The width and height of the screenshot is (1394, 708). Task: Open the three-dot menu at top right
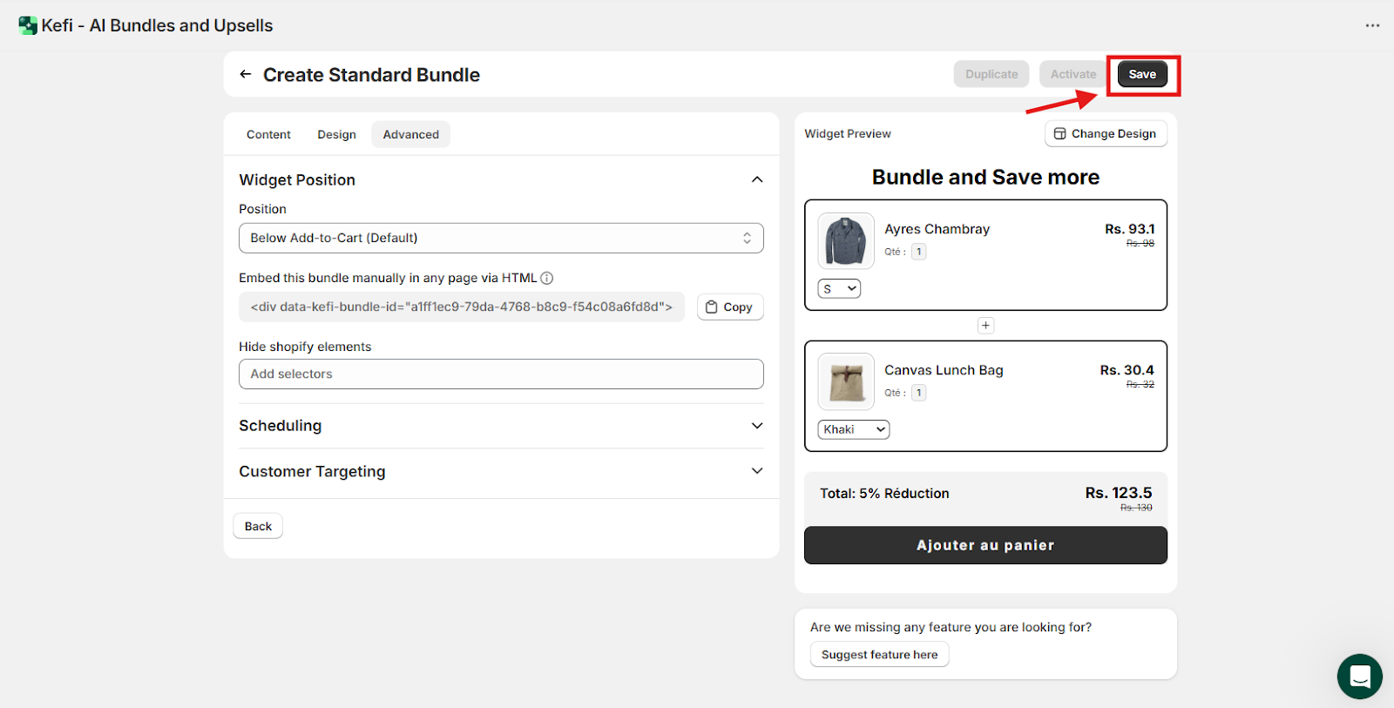(1372, 25)
